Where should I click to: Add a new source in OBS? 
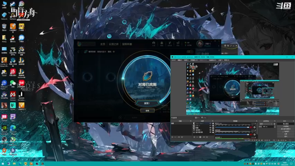click(194, 137)
